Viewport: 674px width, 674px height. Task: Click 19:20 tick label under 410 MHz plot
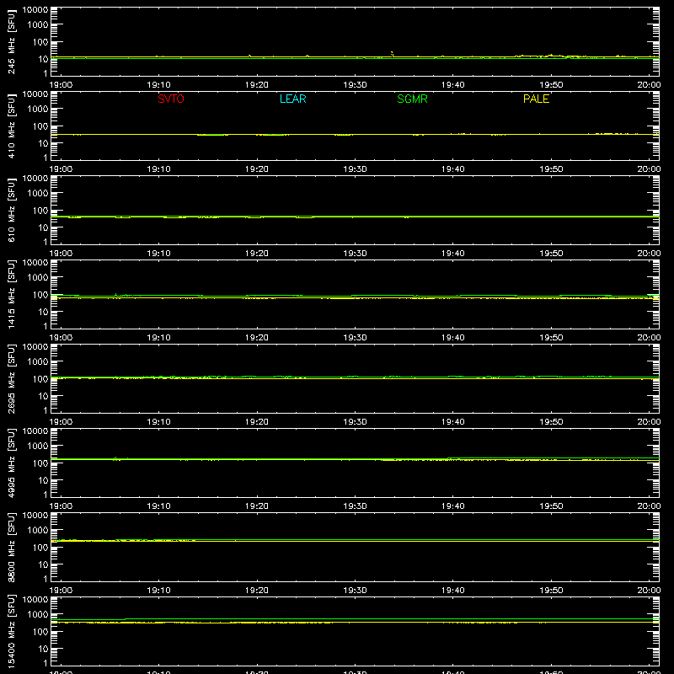257,169
